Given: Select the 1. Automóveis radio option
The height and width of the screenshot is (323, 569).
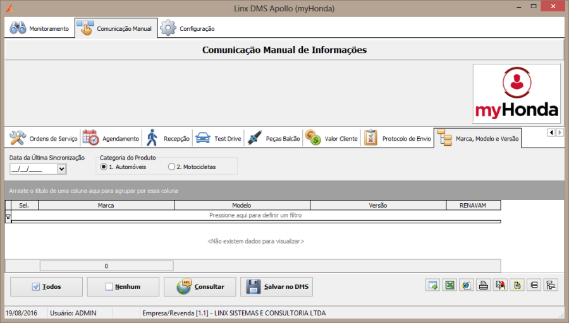Looking at the screenshot, I should tap(104, 167).
